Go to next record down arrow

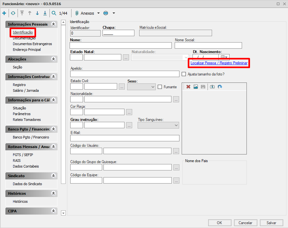(x=37, y=13)
